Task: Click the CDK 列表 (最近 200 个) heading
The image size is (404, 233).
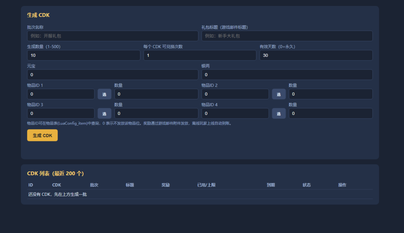Action: [55, 173]
